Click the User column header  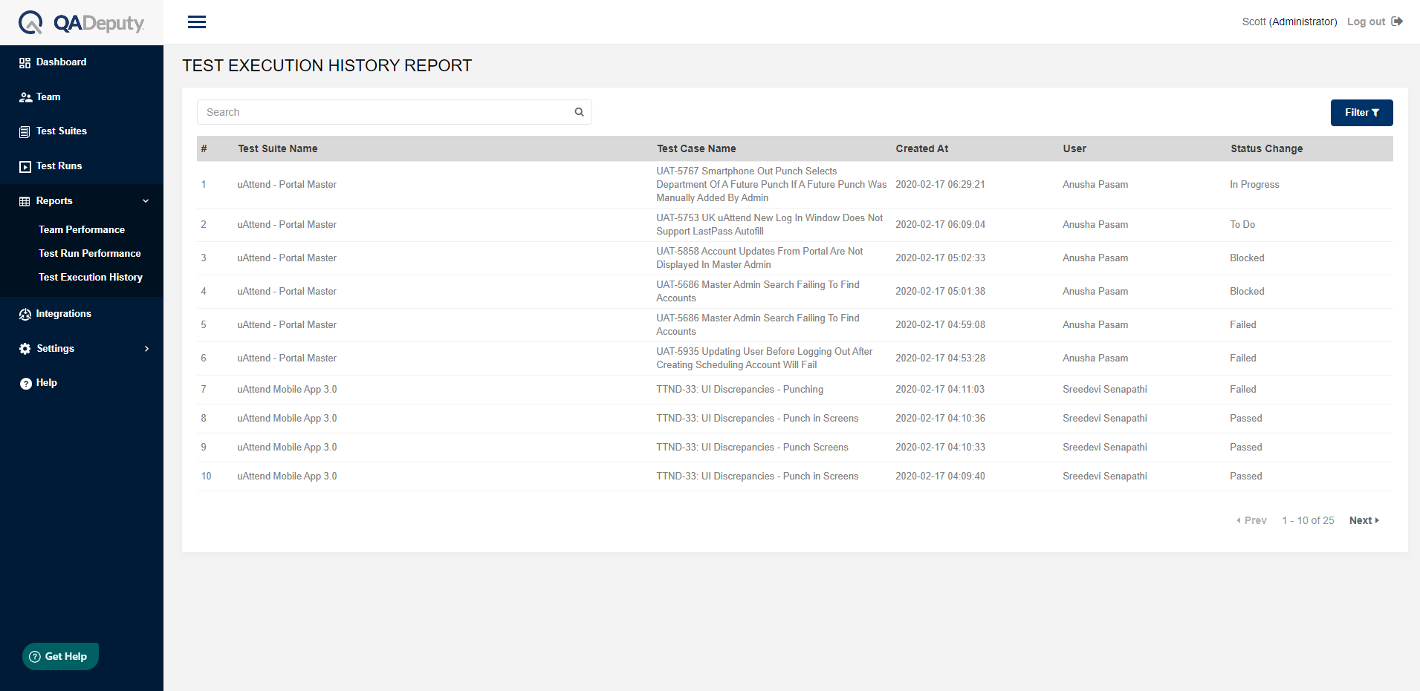tap(1074, 149)
